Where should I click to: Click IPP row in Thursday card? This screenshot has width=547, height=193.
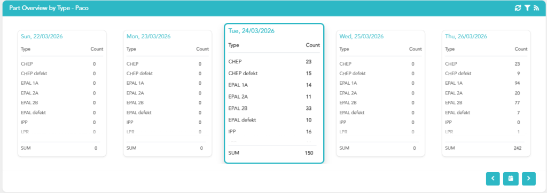click(x=486, y=122)
